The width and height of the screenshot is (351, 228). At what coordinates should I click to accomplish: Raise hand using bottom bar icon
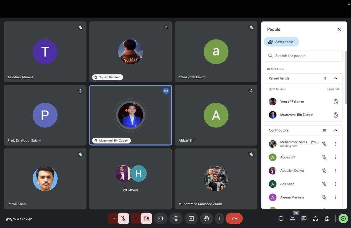point(207,218)
